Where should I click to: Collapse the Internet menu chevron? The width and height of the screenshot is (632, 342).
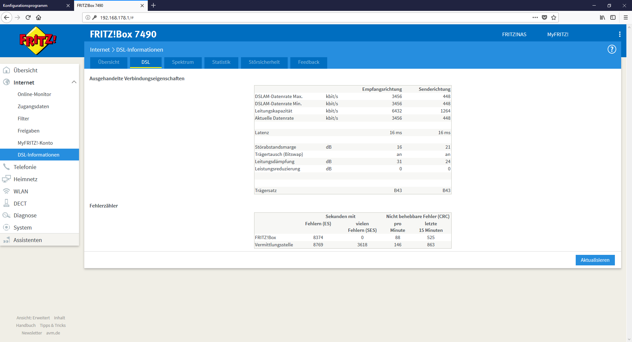point(74,82)
